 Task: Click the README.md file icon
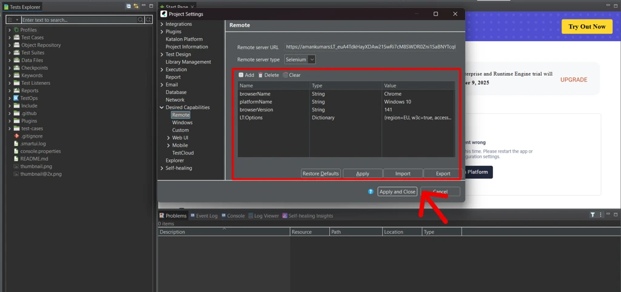click(x=16, y=159)
